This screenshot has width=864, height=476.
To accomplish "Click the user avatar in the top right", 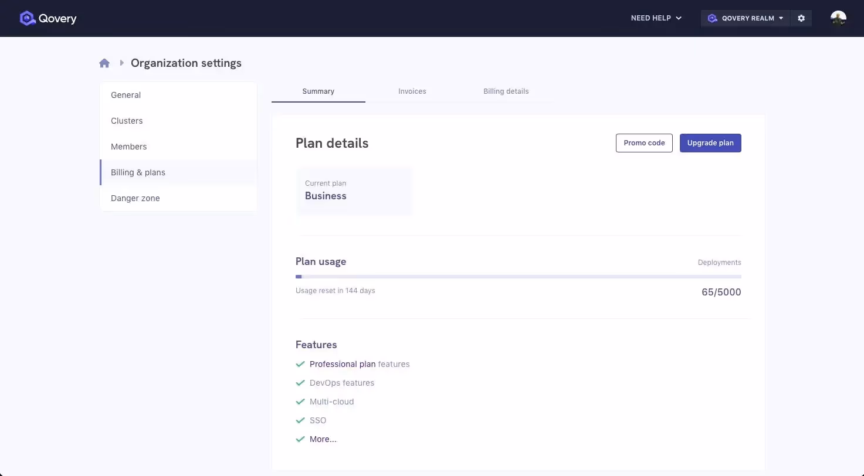I will click(838, 18).
